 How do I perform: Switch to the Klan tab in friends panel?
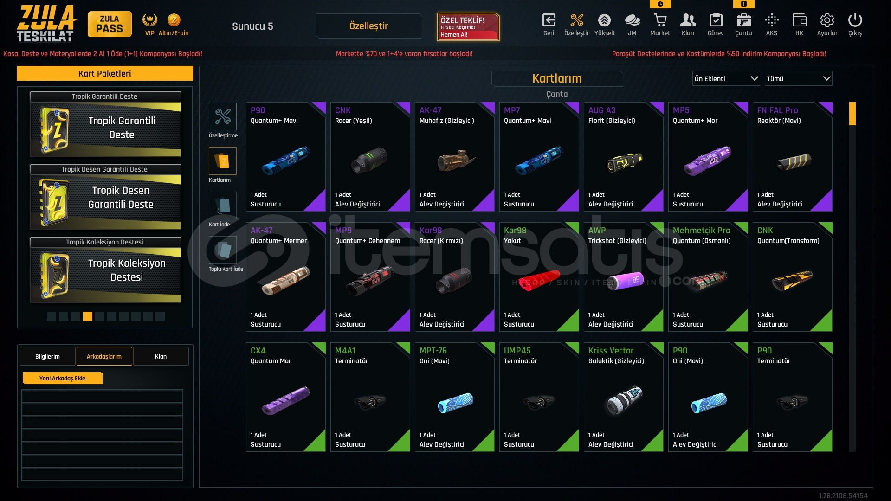pyautogui.click(x=161, y=356)
